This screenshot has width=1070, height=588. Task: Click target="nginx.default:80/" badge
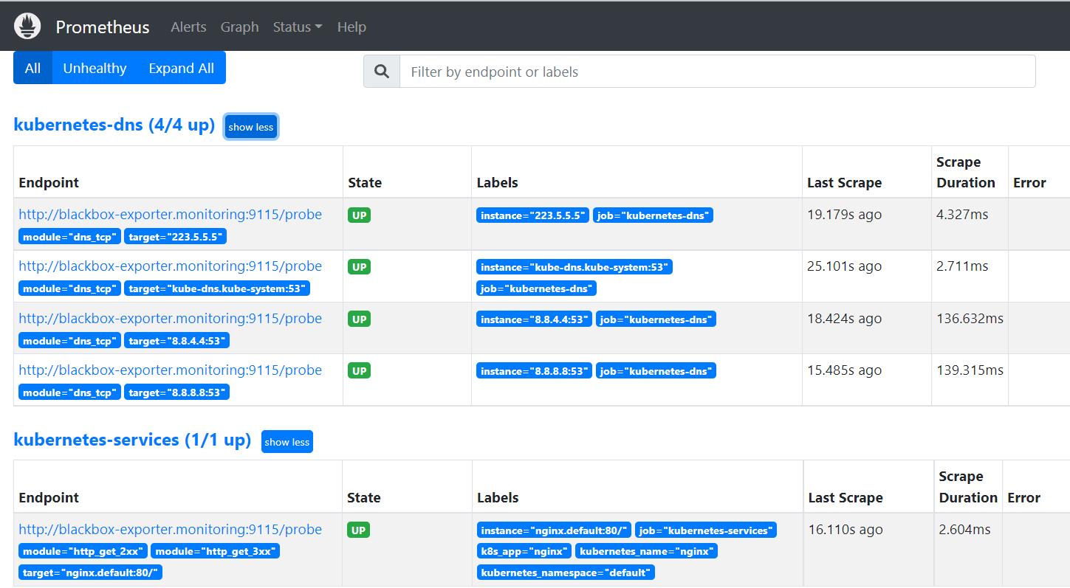(x=90, y=573)
